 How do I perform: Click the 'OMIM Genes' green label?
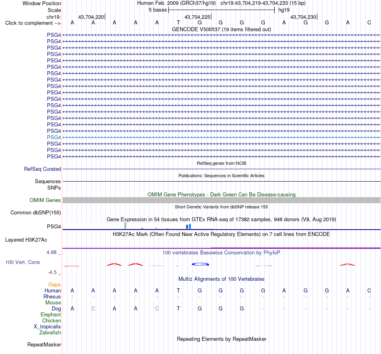click(45, 200)
